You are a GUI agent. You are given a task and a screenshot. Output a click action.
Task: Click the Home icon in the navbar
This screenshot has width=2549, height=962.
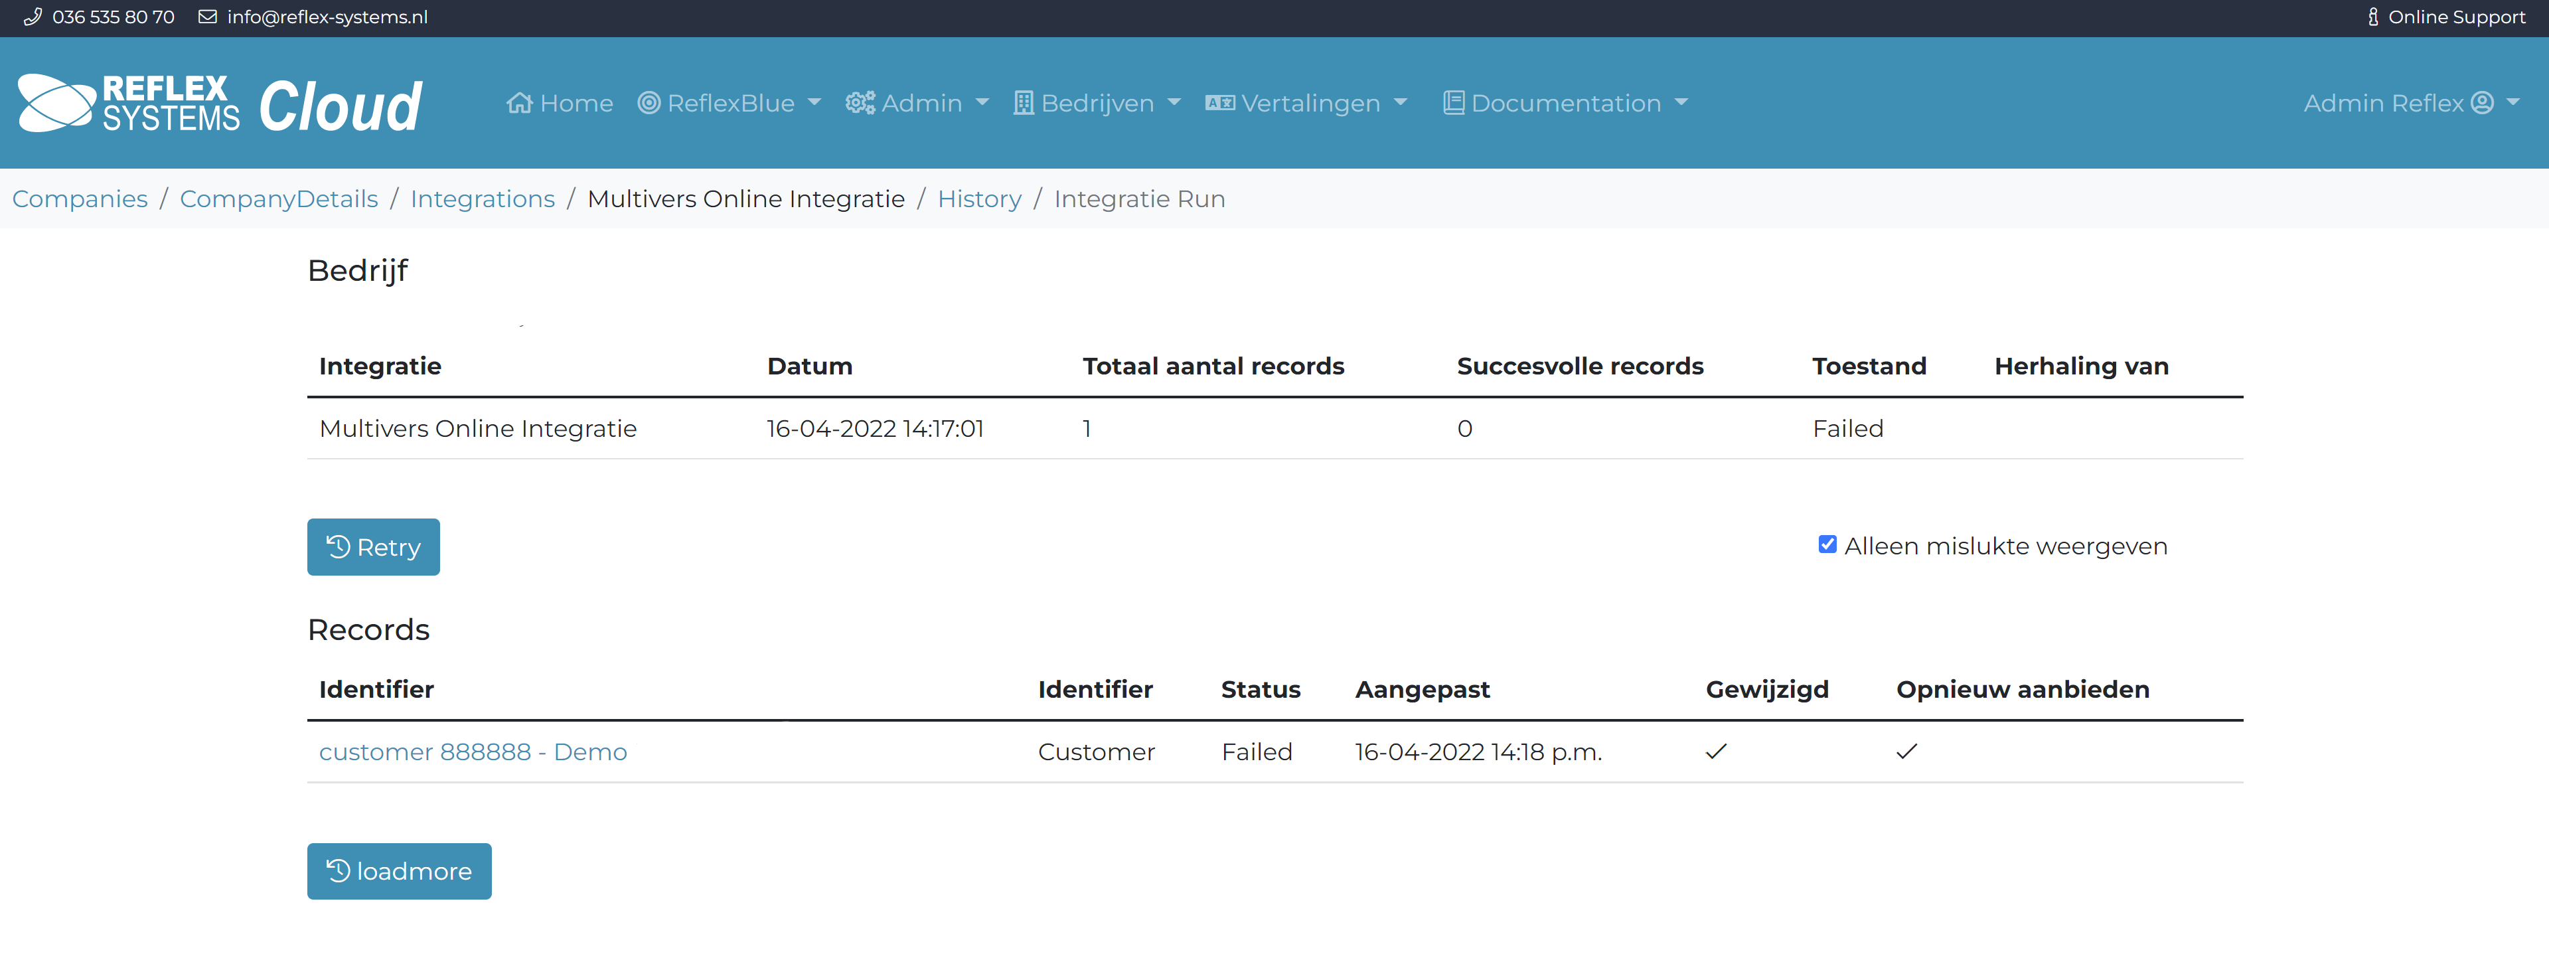(x=522, y=103)
